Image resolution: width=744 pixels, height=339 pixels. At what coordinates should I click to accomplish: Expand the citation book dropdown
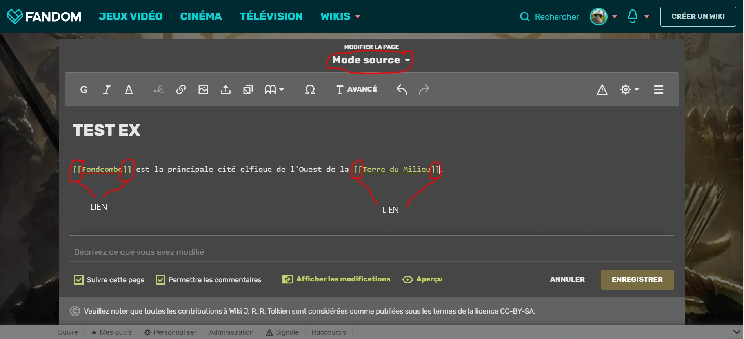[274, 90]
